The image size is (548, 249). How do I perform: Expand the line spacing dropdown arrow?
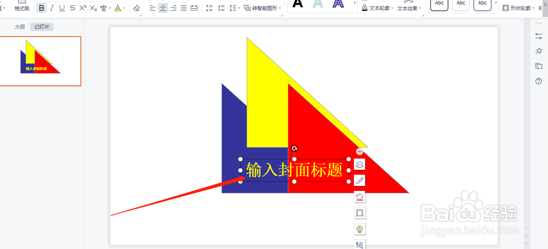[239, 8]
